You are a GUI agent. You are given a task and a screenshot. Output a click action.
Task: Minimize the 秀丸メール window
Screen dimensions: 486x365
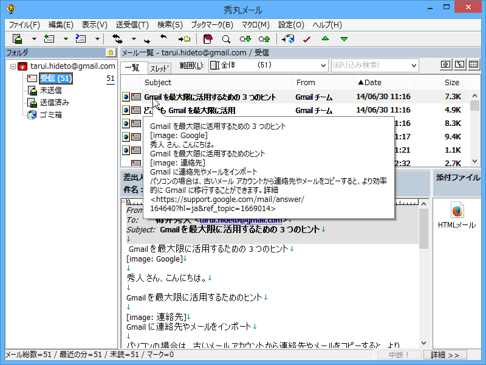[x=430, y=8]
